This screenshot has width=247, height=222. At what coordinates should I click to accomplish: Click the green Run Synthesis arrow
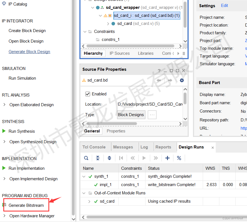[x=4, y=131]
